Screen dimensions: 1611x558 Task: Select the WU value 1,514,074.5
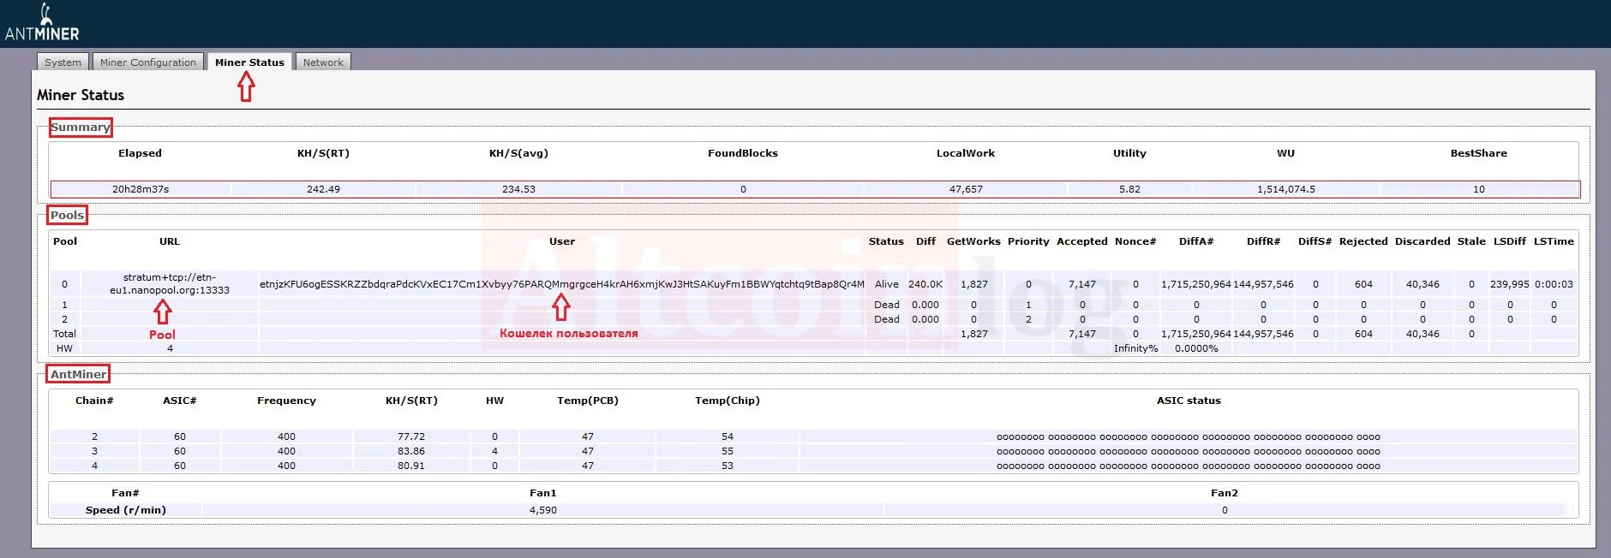tap(1286, 189)
